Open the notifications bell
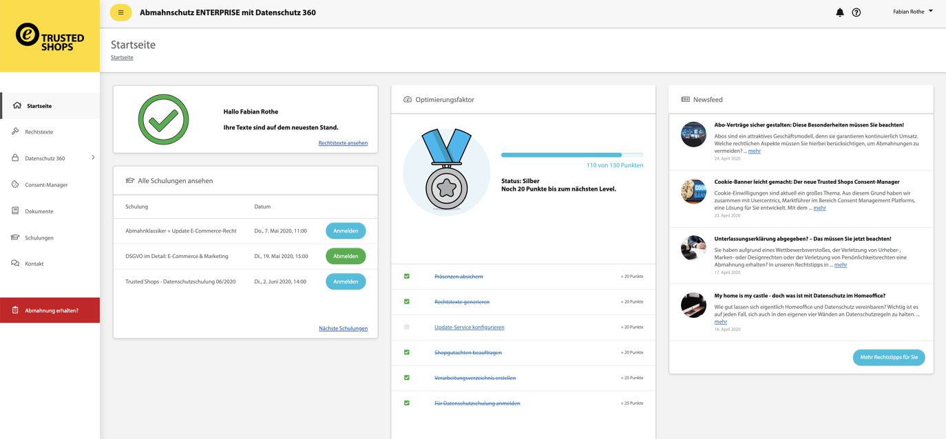This screenshot has width=946, height=439. [840, 12]
